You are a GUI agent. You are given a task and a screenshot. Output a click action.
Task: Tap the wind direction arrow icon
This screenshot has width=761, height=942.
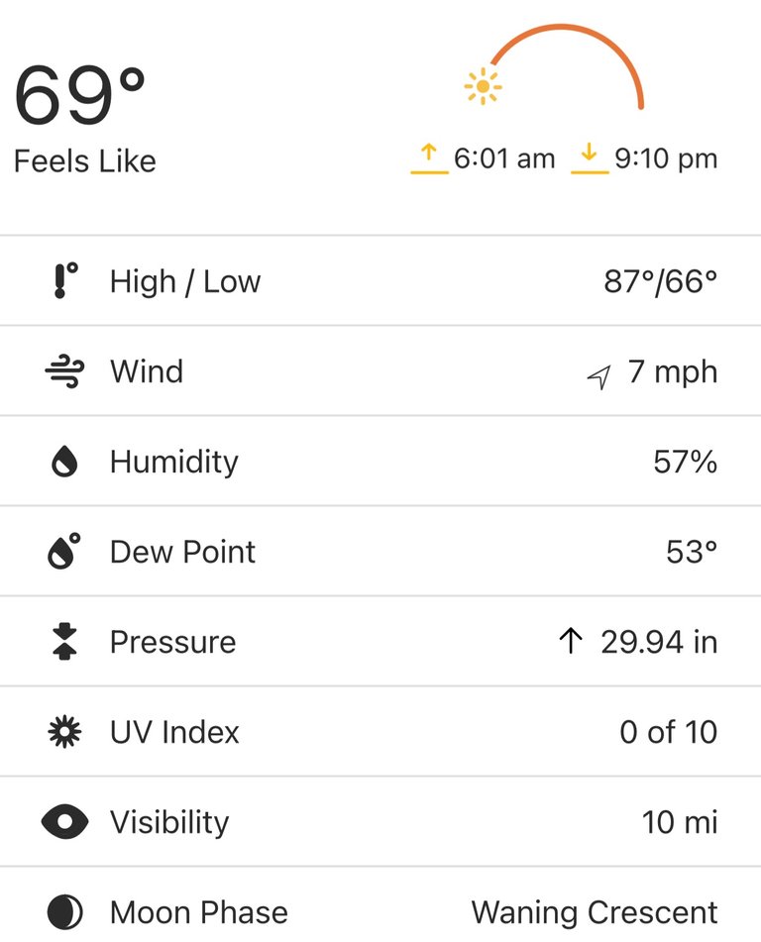pos(599,376)
